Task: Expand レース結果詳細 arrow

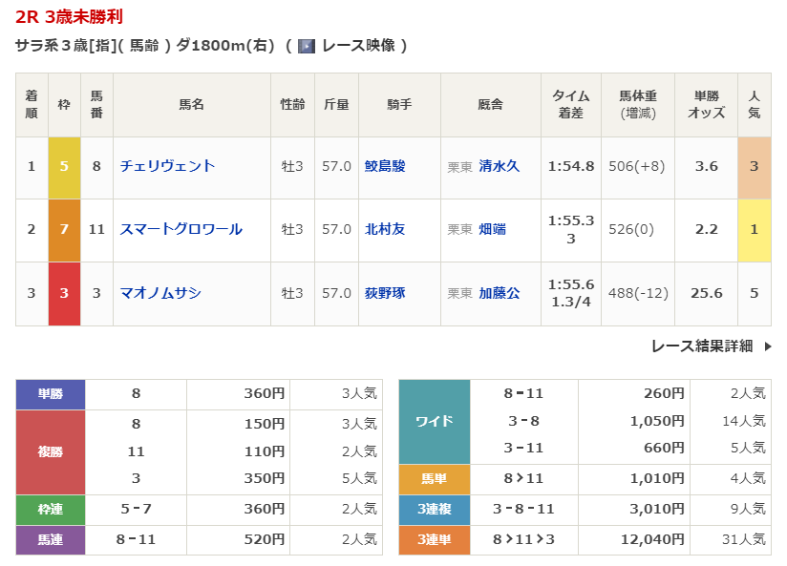Action: (x=768, y=346)
